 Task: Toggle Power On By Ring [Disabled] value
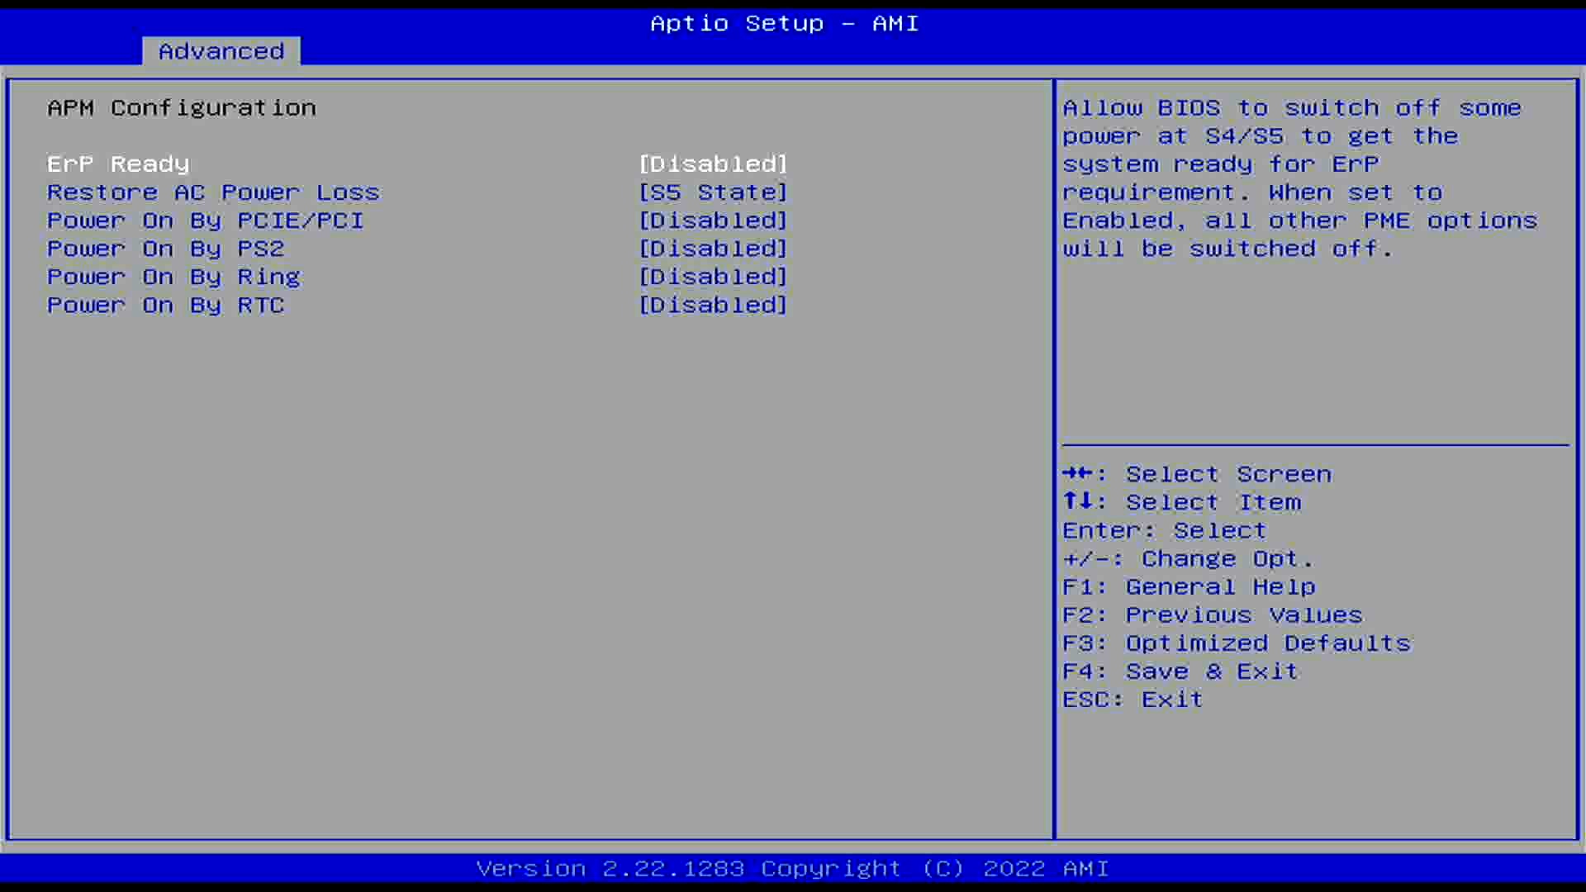(x=713, y=277)
